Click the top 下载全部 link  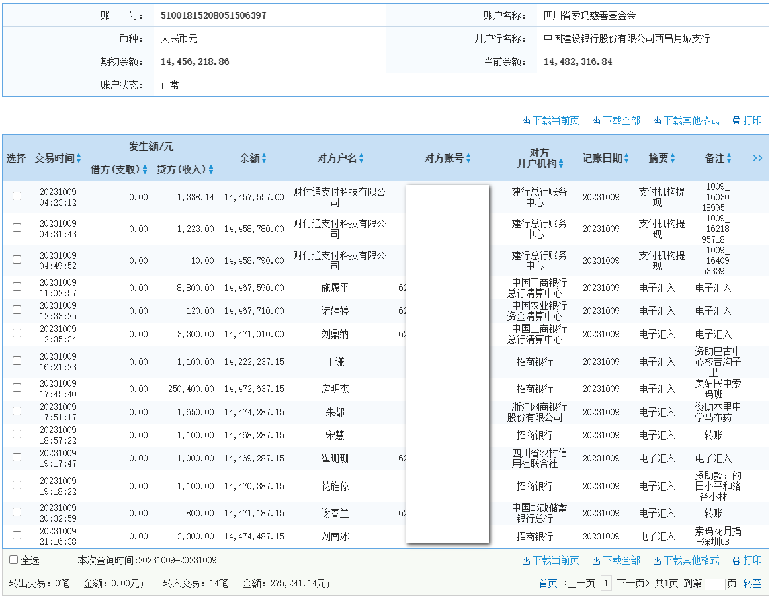point(616,120)
